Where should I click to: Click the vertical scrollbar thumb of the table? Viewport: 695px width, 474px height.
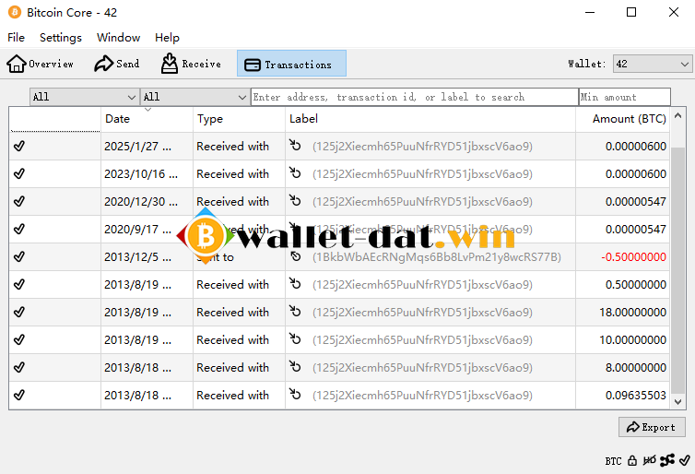pos(677,270)
